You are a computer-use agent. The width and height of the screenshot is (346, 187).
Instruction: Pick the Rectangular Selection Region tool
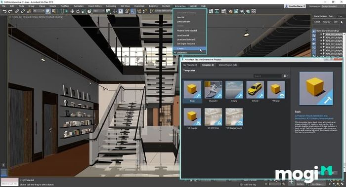(x=60, y=11)
